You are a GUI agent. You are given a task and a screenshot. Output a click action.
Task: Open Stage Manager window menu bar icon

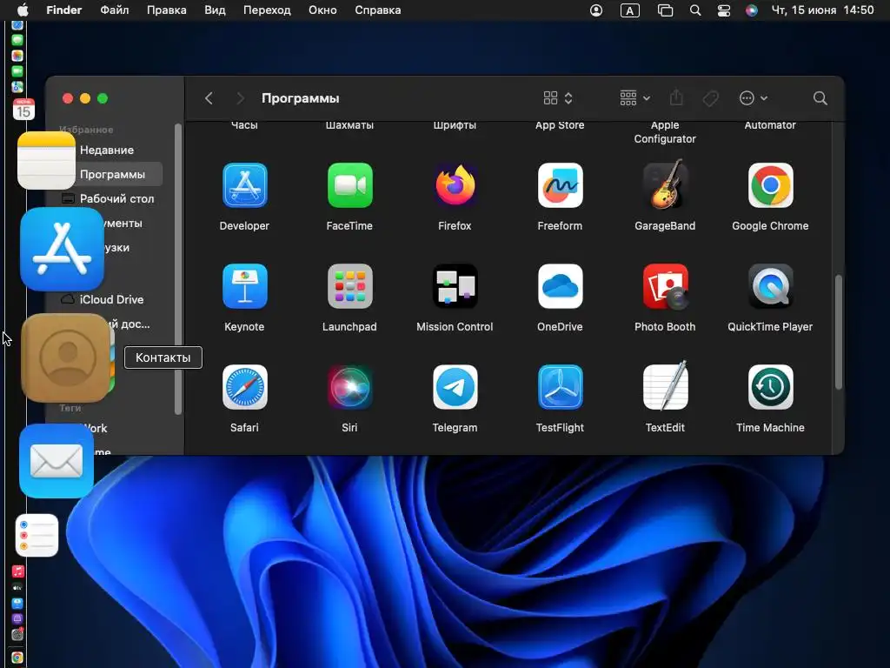[665, 10]
